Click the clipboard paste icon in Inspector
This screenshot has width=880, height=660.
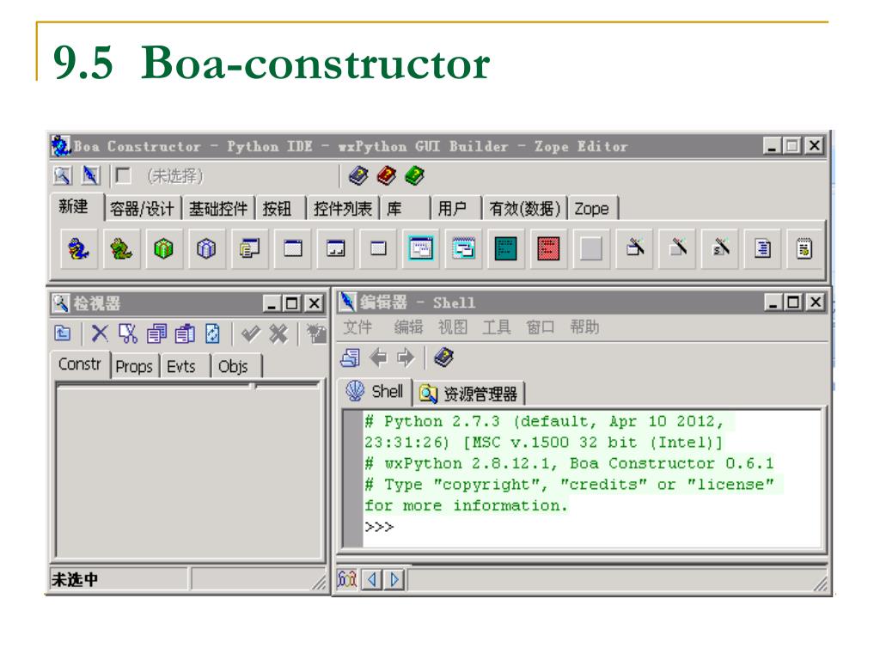point(185,334)
